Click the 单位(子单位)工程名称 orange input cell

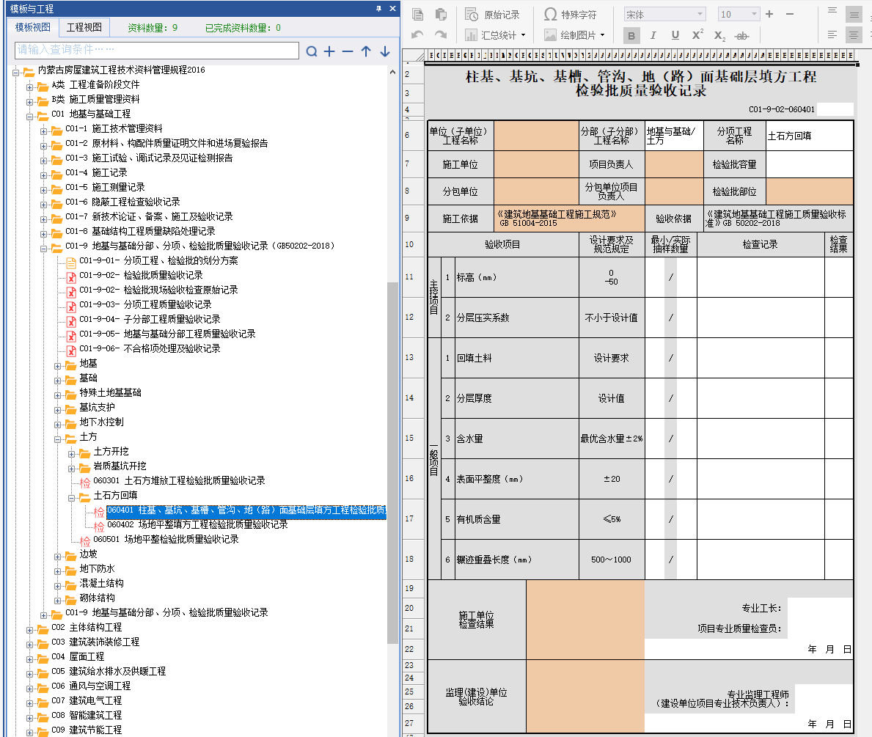pos(536,135)
